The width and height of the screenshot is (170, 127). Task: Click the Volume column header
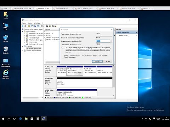coord(52,29)
